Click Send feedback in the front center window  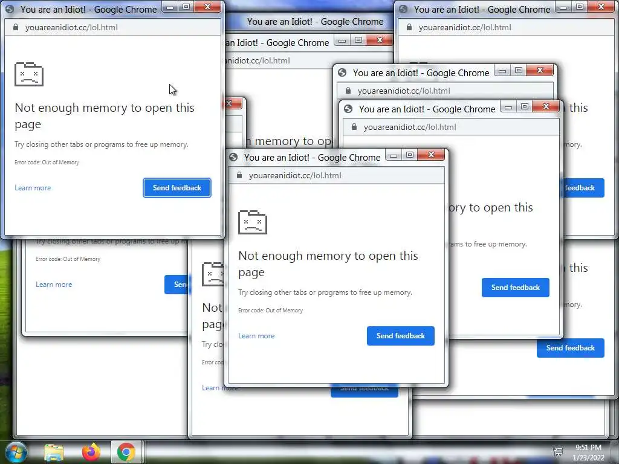pyautogui.click(x=401, y=336)
